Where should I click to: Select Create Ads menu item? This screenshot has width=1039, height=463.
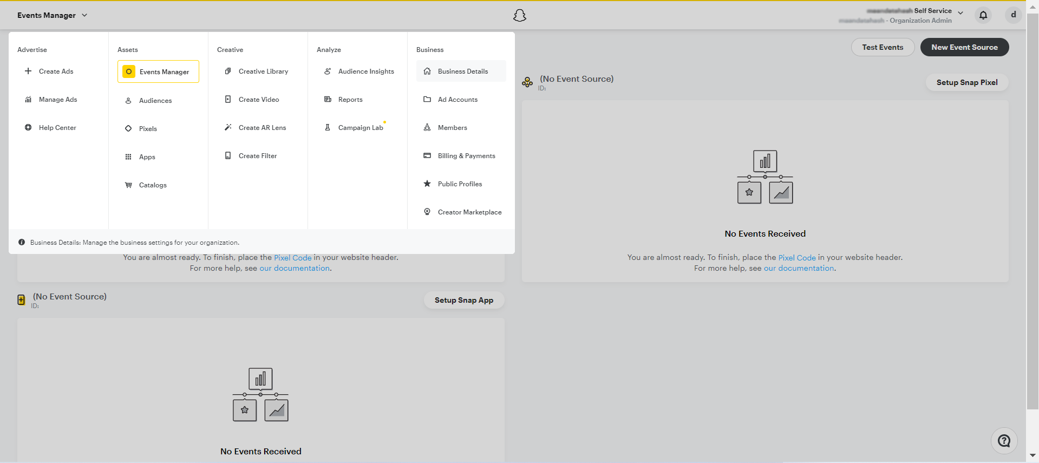[x=58, y=71]
